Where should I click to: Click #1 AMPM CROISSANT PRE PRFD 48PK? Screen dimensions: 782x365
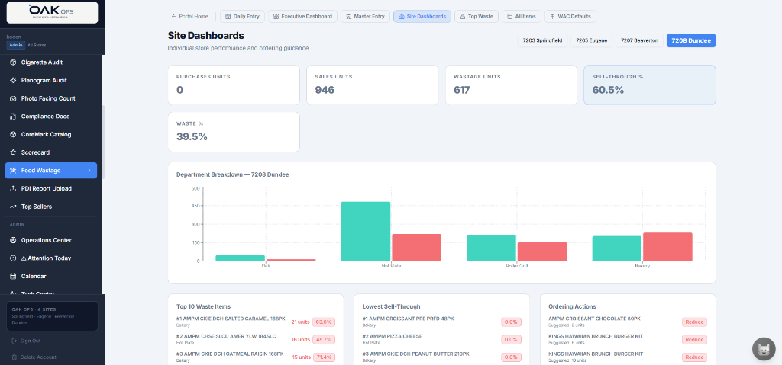[x=409, y=319]
